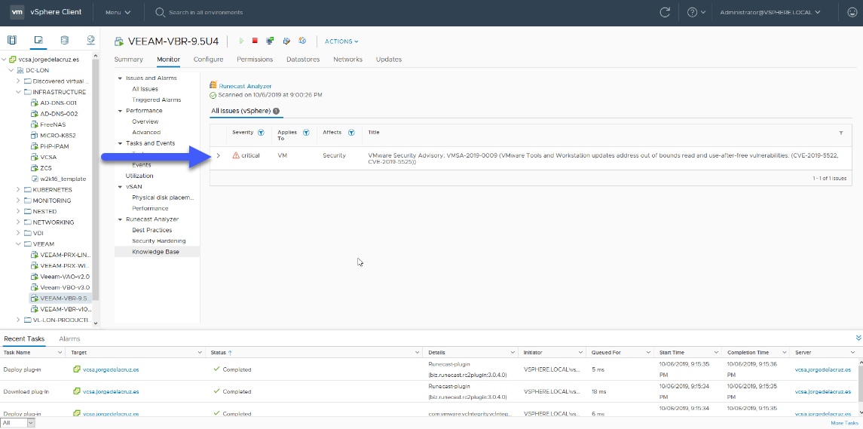Collapse the Runecast Analyzer section
This screenshot has width=863, height=429.
pyautogui.click(x=119, y=219)
